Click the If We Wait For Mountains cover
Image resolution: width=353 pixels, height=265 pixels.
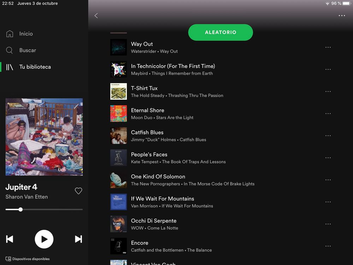coord(118,202)
